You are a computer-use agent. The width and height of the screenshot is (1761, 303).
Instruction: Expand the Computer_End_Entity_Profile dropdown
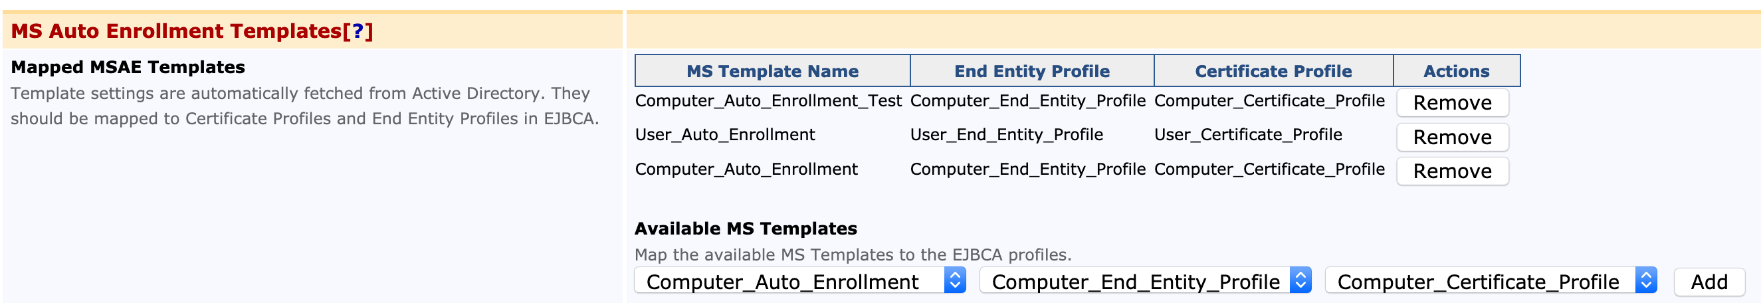[x=1144, y=281]
